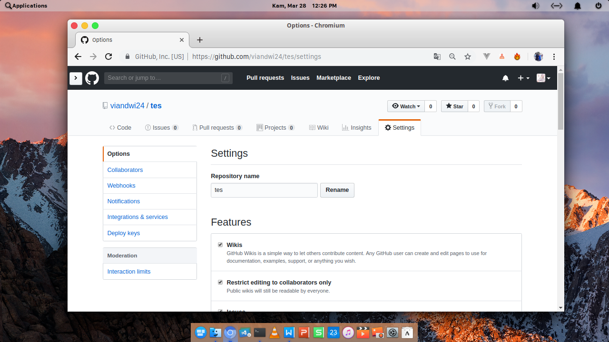
Task: Open Integrations & services settings
Action: pyautogui.click(x=150, y=217)
